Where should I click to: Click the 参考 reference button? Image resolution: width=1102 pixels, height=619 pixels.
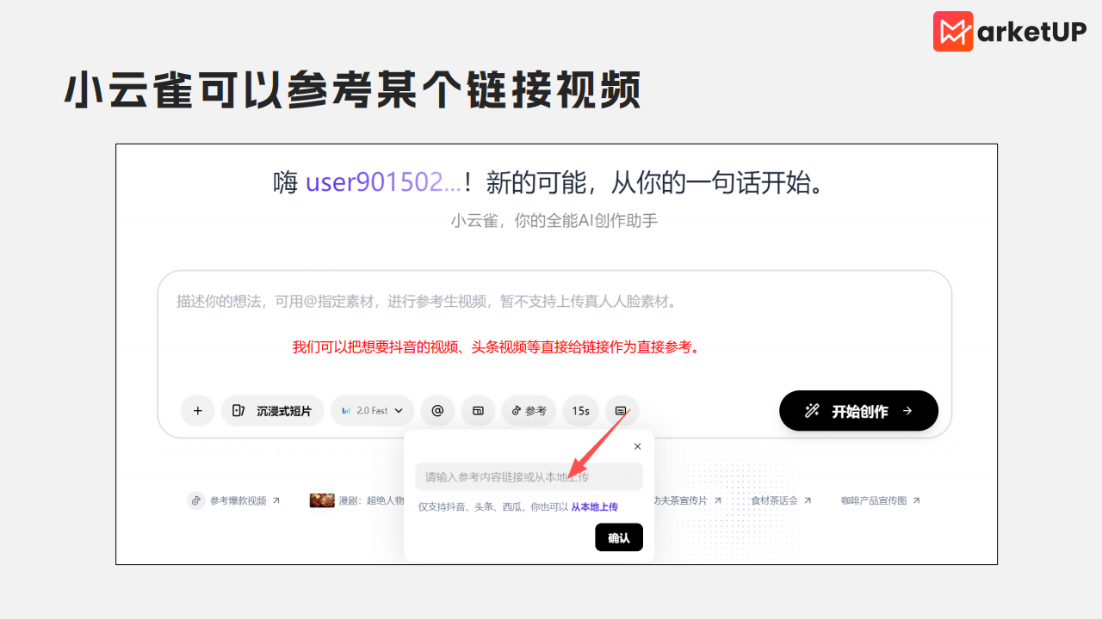point(529,411)
